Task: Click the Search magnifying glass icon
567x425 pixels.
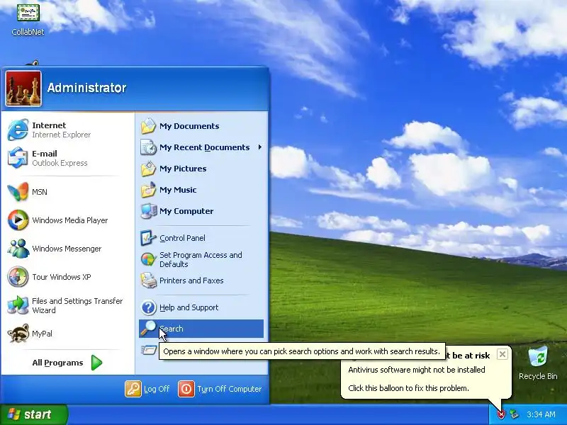Action: 148,329
